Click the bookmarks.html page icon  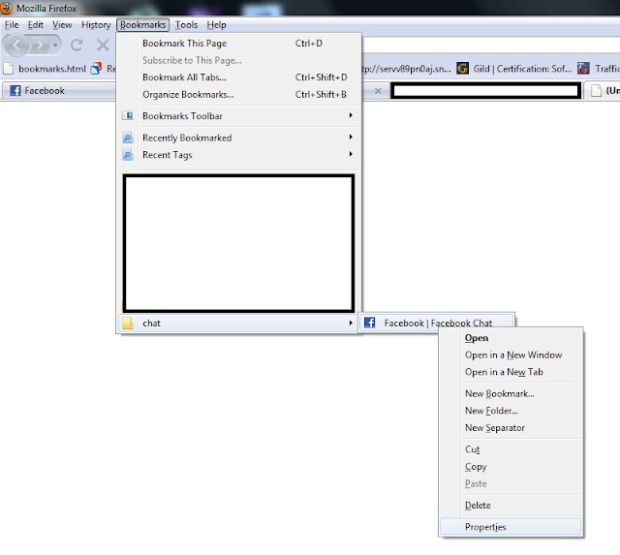(9, 69)
